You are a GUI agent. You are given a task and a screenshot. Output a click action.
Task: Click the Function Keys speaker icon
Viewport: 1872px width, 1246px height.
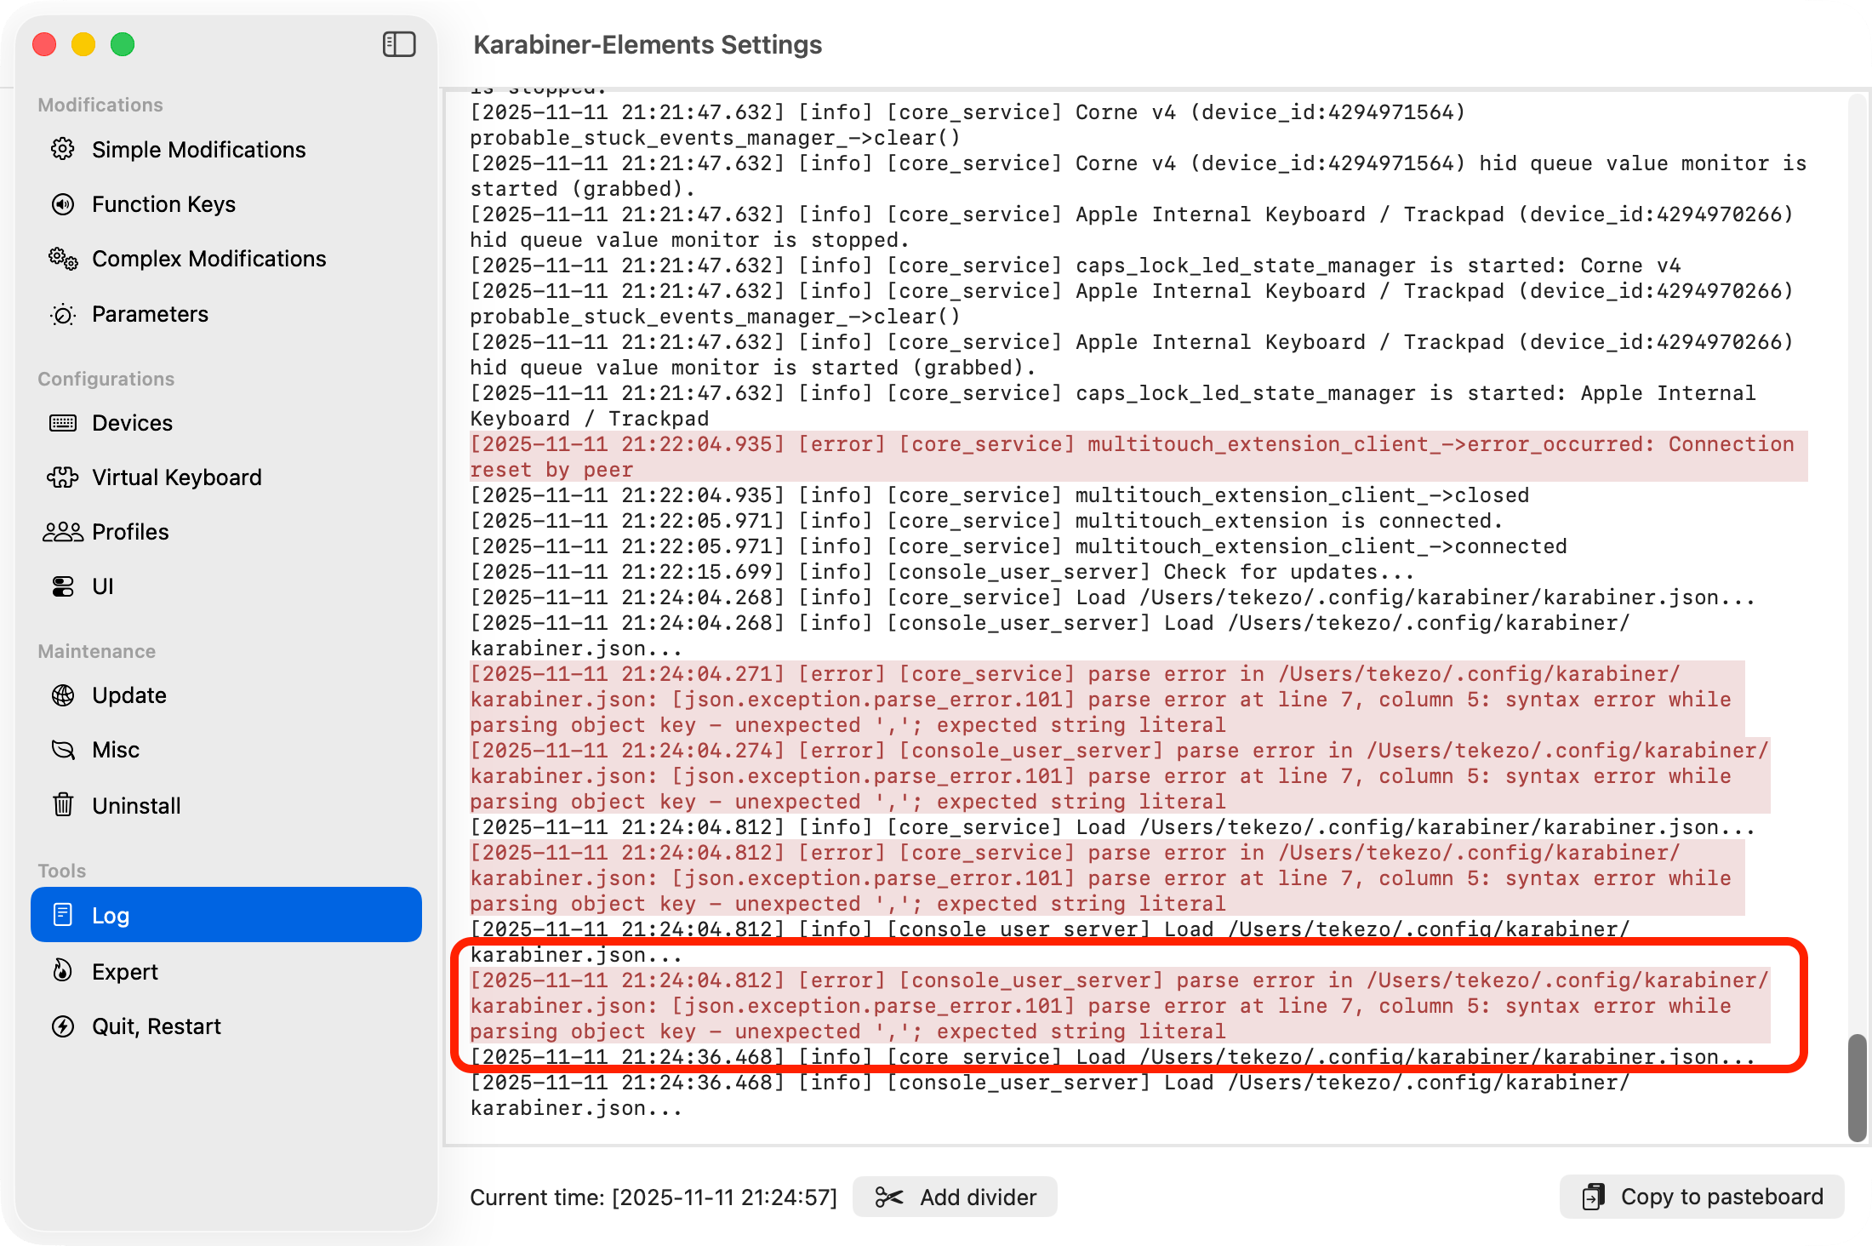point(63,204)
